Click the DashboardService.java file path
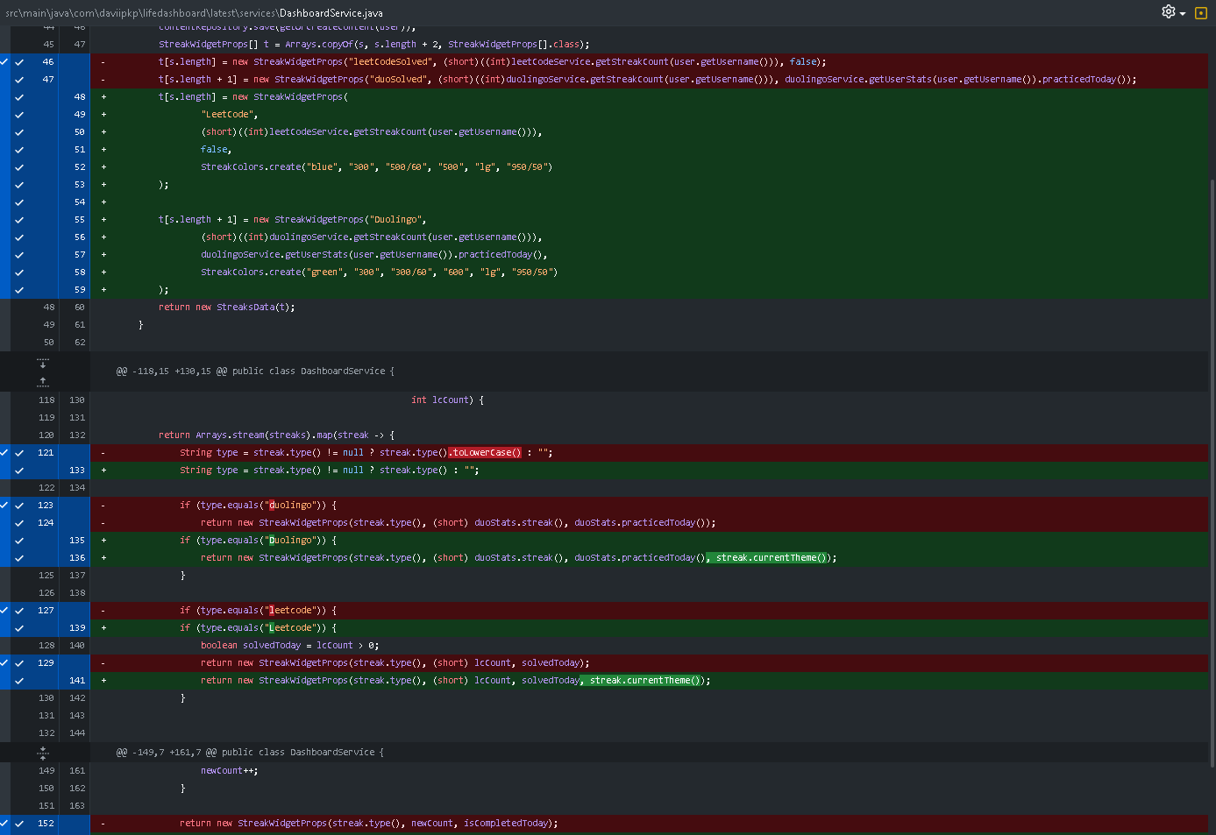The image size is (1216, 835). click(194, 13)
